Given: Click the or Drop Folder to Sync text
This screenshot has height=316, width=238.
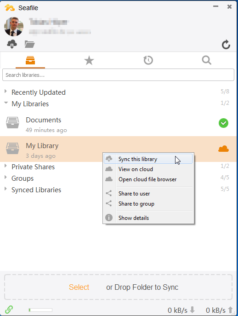Looking at the screenshot, I should tap(142, 287).
